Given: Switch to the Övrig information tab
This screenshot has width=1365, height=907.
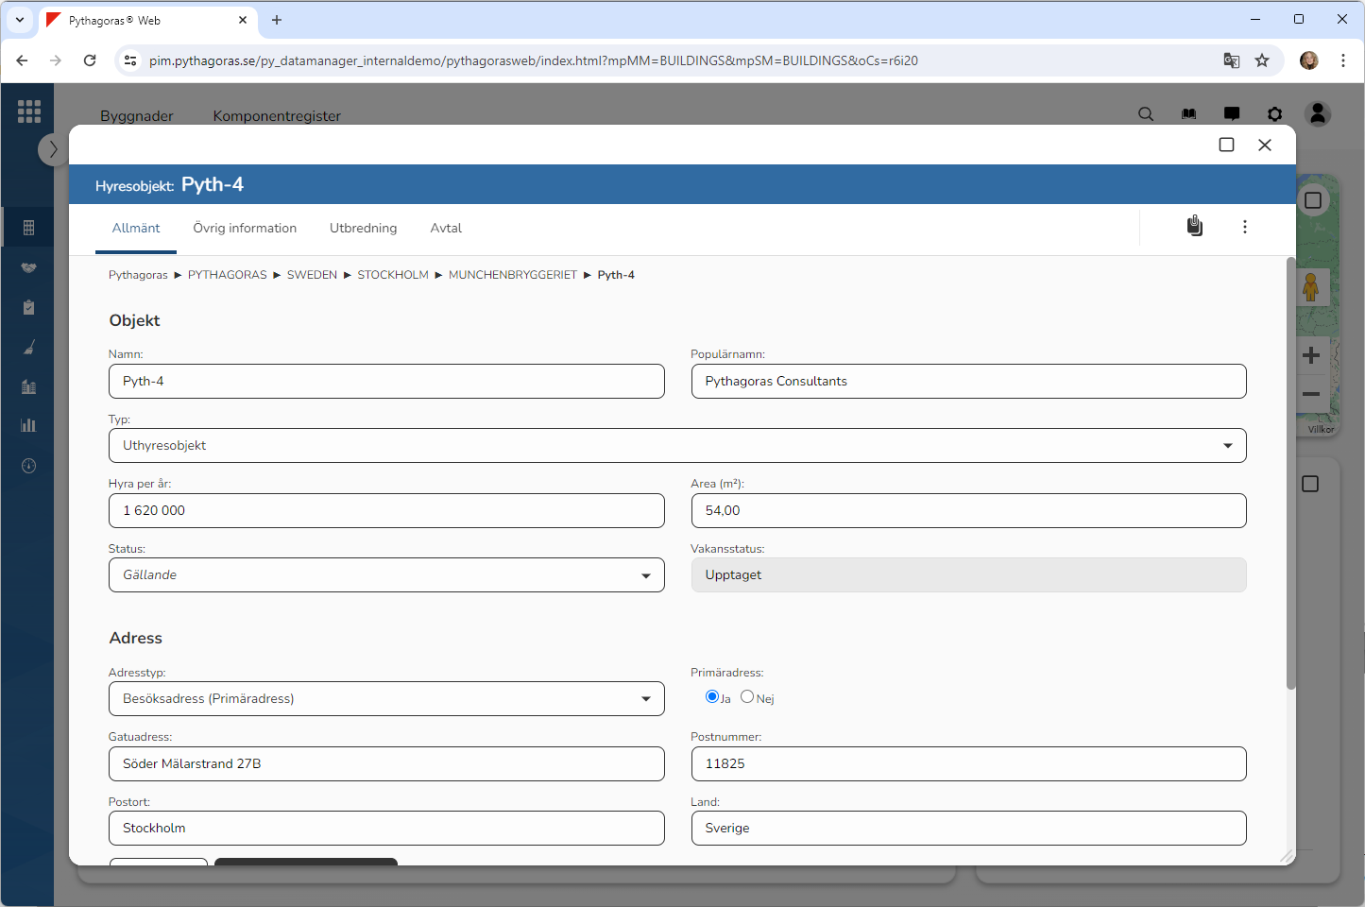Looking at the screenshot, I should (x=245, y=229).
